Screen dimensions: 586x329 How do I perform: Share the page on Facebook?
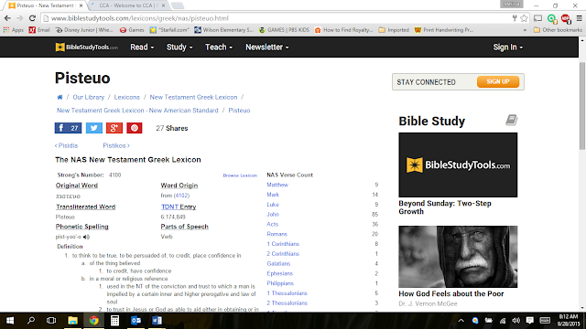[x=68, y=128]
